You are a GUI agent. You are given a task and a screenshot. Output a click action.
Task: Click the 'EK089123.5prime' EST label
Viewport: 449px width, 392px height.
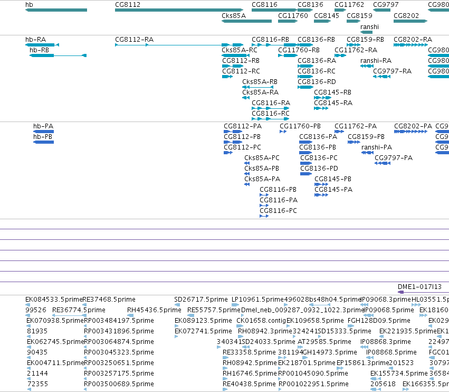(203, 321)
